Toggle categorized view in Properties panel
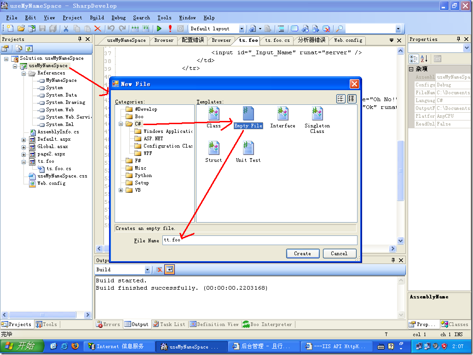473x355 pixels. point(414,58)
